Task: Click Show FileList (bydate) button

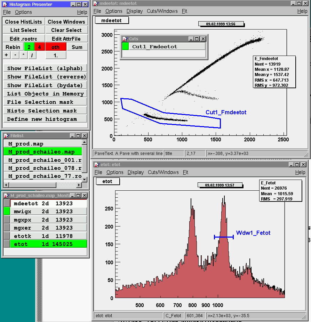Action: coord(45,85)
